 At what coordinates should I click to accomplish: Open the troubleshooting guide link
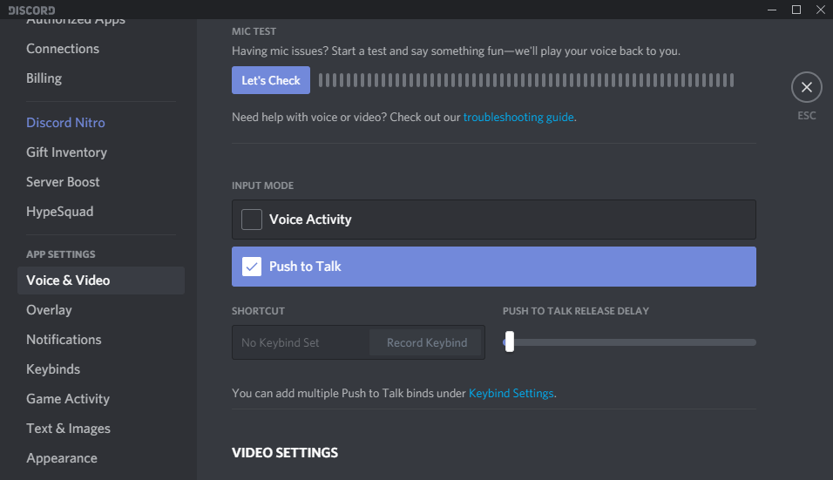click(x=518, y=117)
